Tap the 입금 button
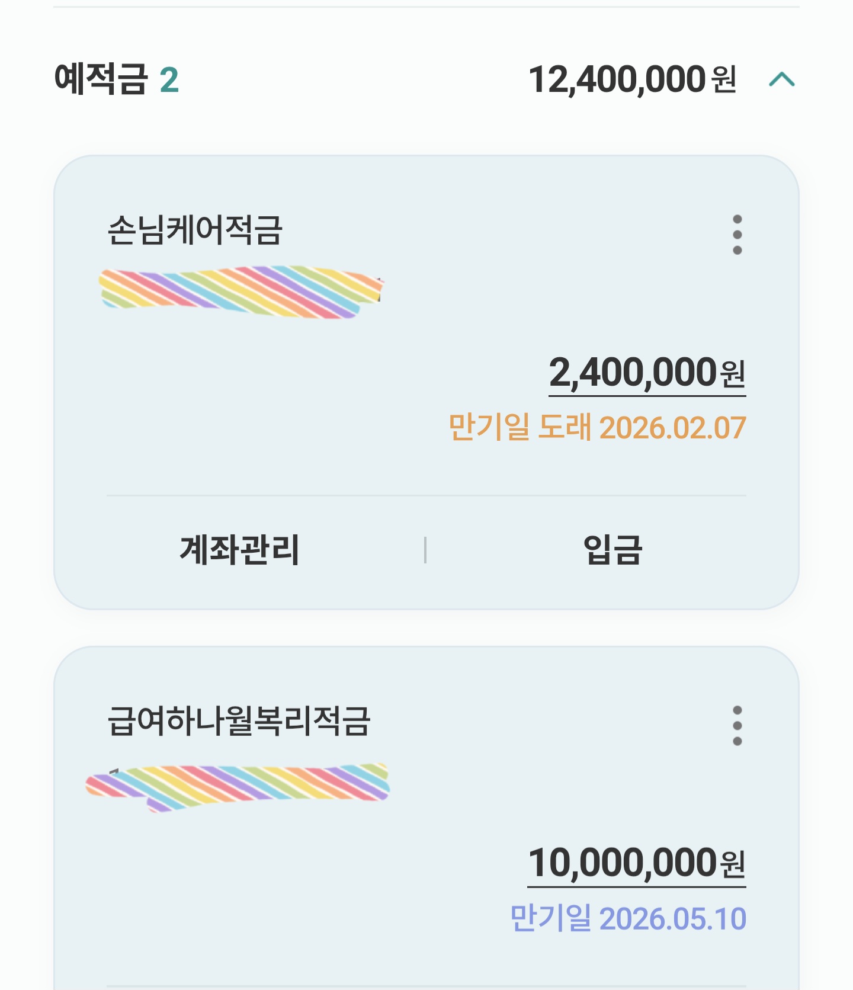The height and width of the screenshot is (990, 853). coord(613,550)
